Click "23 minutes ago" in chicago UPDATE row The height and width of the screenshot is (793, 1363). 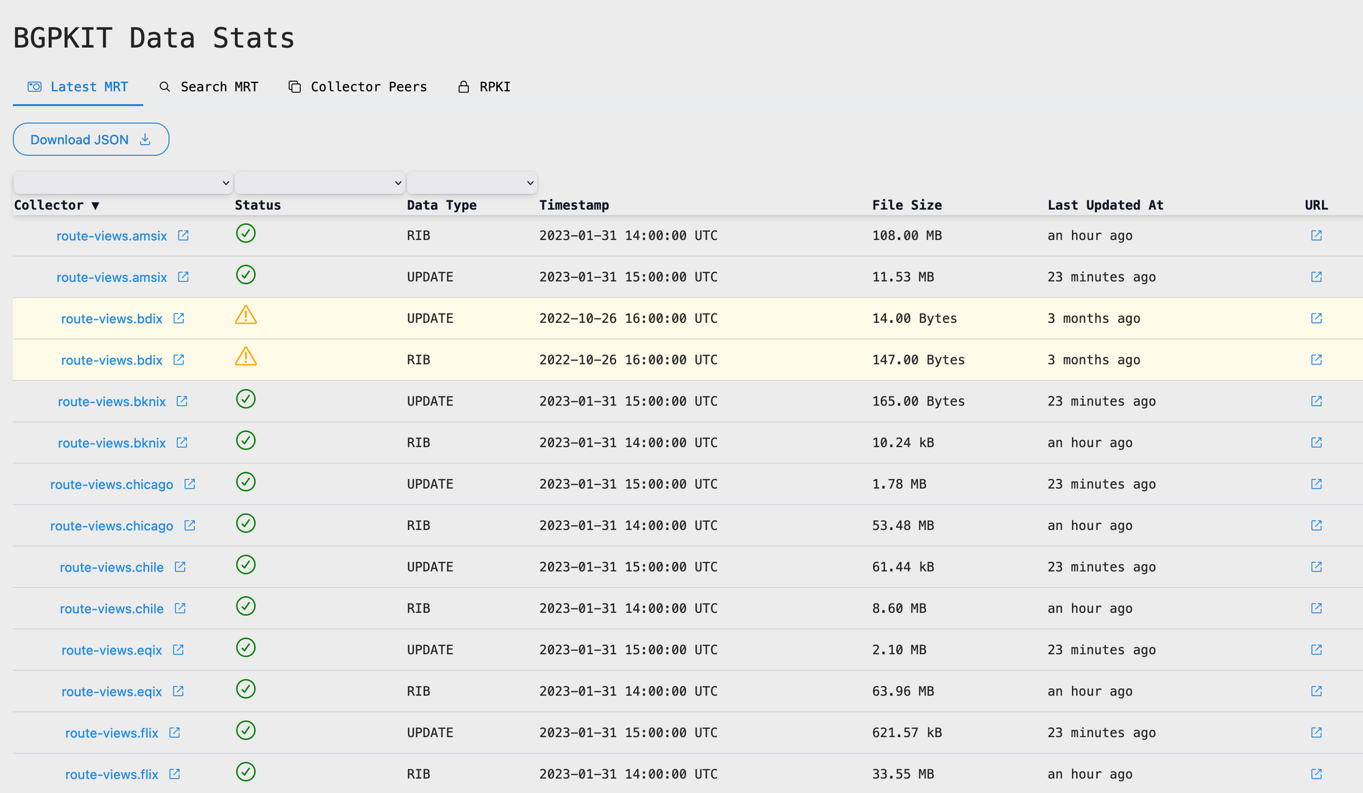1101,484
